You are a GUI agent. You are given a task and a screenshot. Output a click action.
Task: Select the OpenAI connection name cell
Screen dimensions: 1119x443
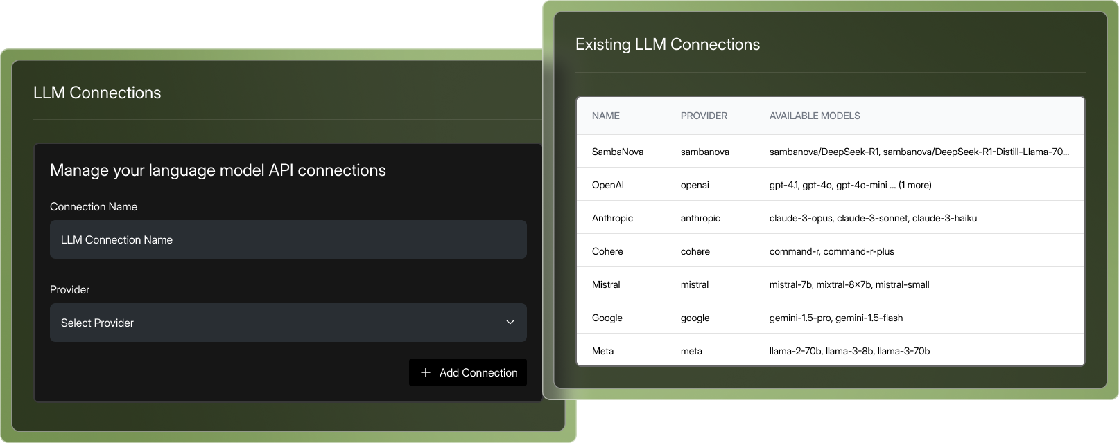(x=608, y=185)
